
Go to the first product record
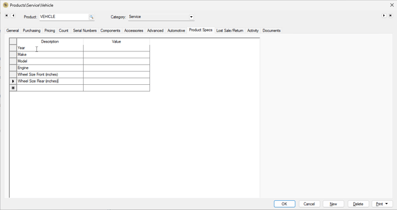tap(6, 16)
